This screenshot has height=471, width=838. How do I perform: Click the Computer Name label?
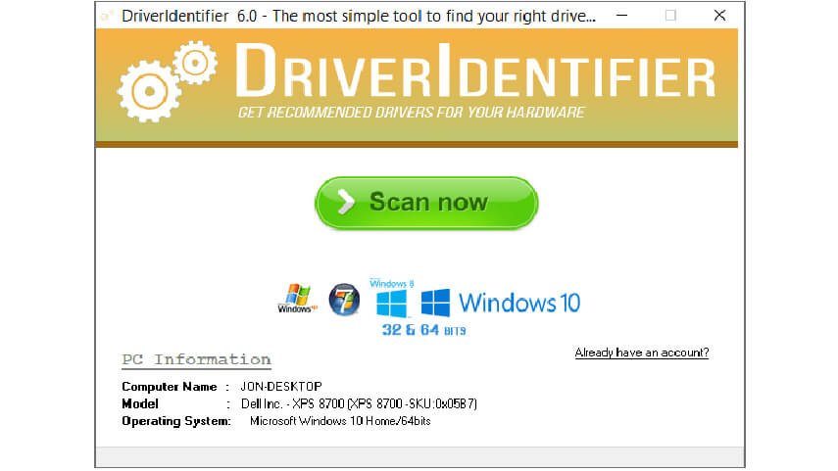[170, 387]
